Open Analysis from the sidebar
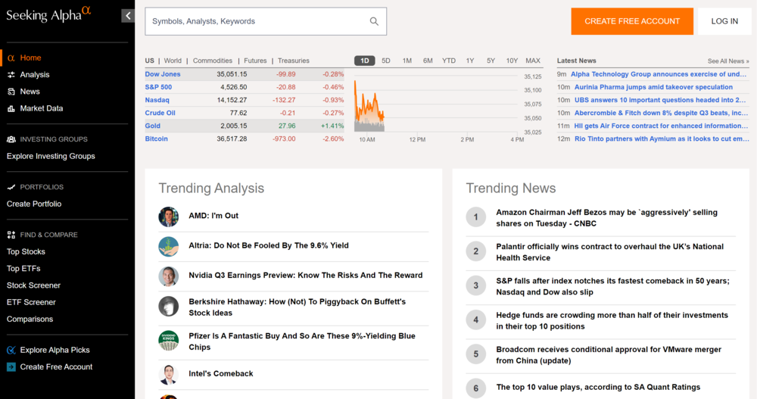Screen dimensions: 757x399 click(35, 75)
